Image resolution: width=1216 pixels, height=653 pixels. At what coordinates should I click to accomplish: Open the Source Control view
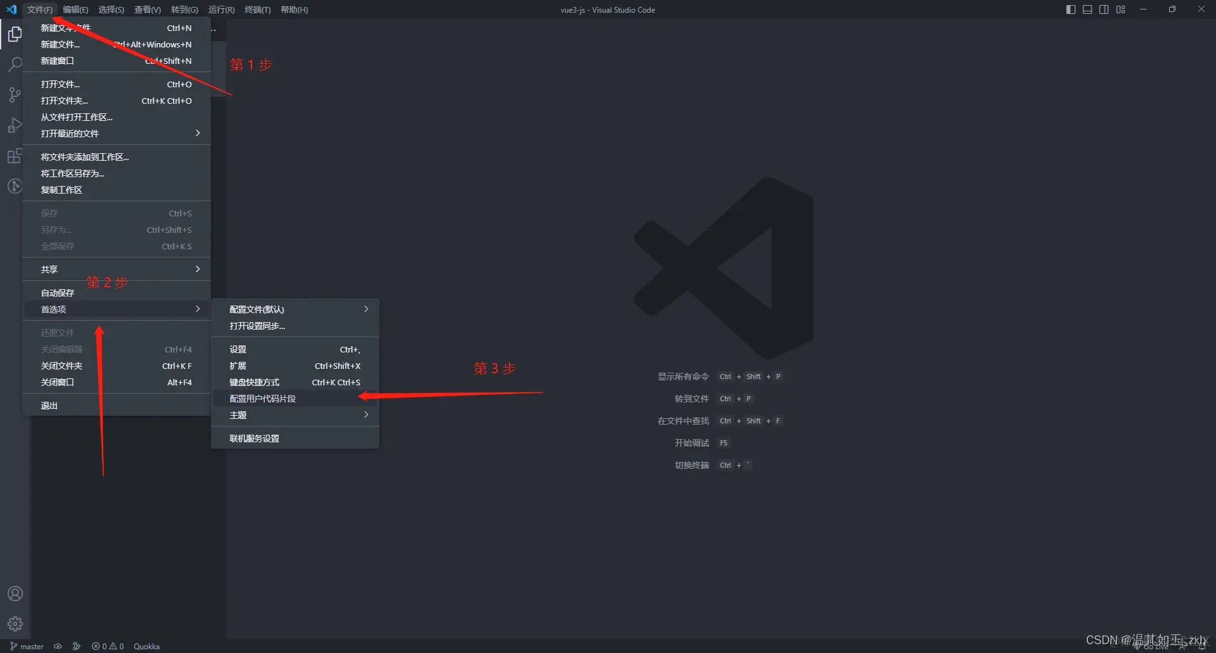(15, 95)
